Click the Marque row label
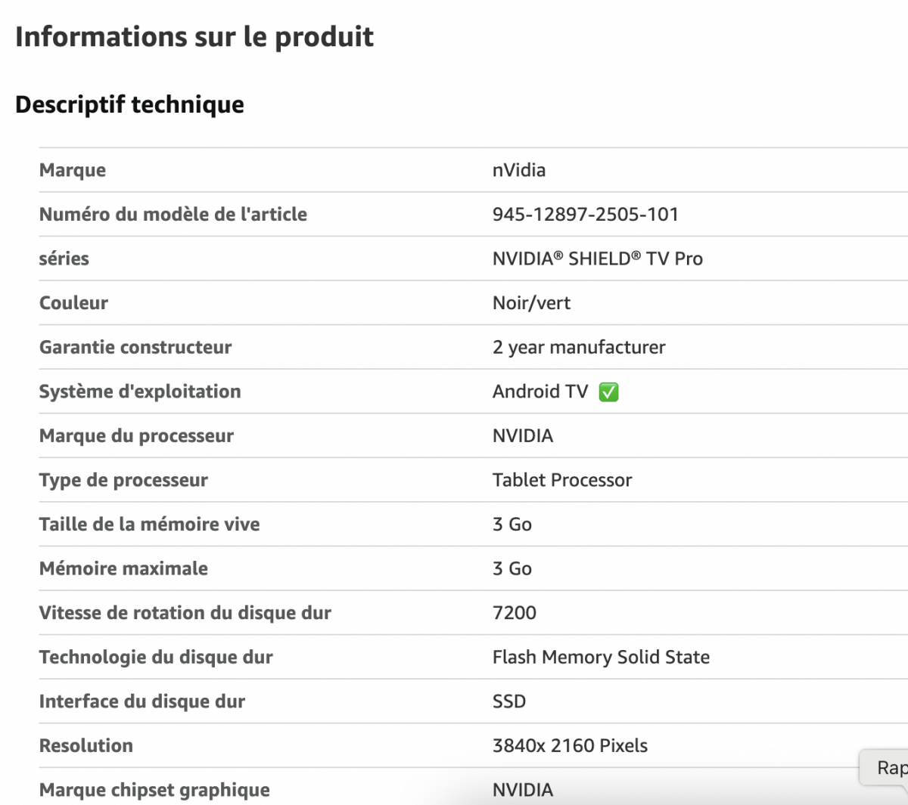908x805 pixels. pos(73,170)
